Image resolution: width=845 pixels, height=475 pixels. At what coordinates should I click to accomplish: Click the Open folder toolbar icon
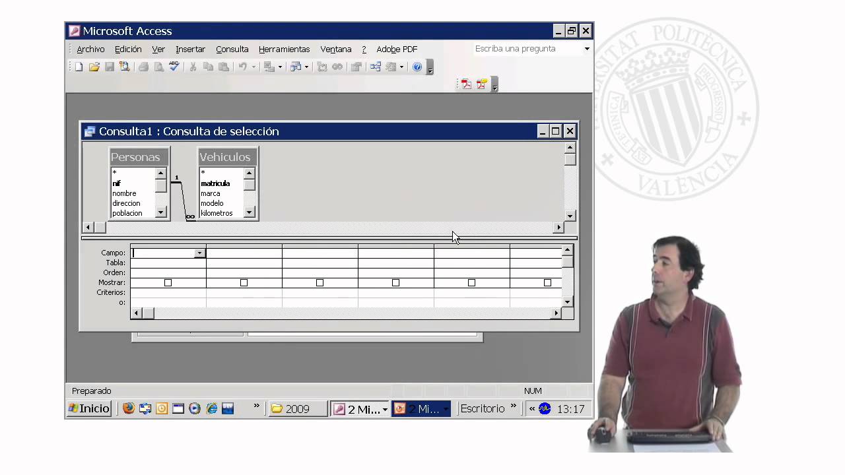(x=94, y=67)
